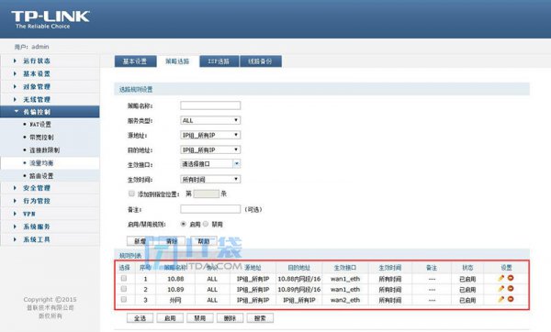Click the 新增 button
Viewport: 551px width, 332px height.
(141, 241)
